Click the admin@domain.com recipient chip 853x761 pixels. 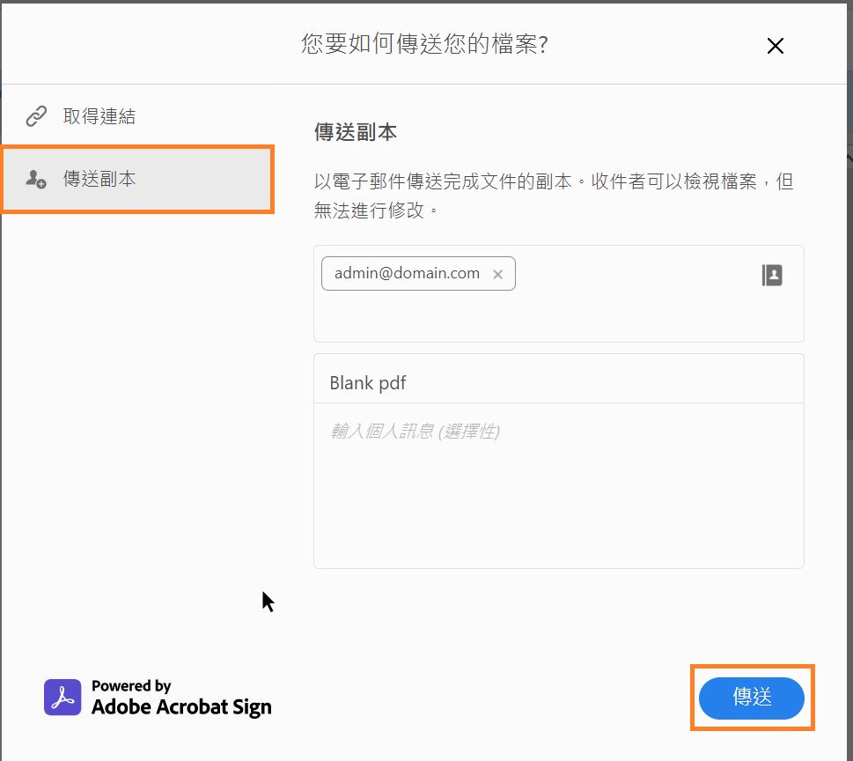(407, 274)
